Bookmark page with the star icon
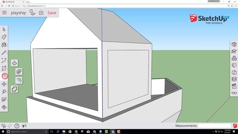Screen dimensions: 238x134 coord(232,6)
